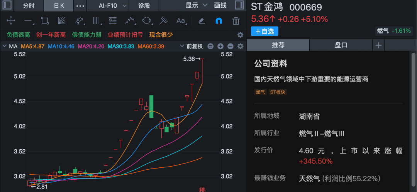This screenshot has height=192, width=417.
Task: Expand the 显示 display dropdown
Action: tap(196, 5)
